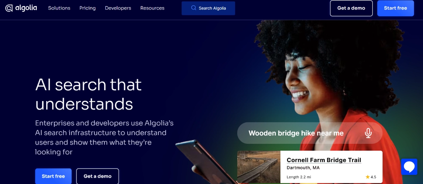
Task: Click Get a demo in header
Action: 351,8
